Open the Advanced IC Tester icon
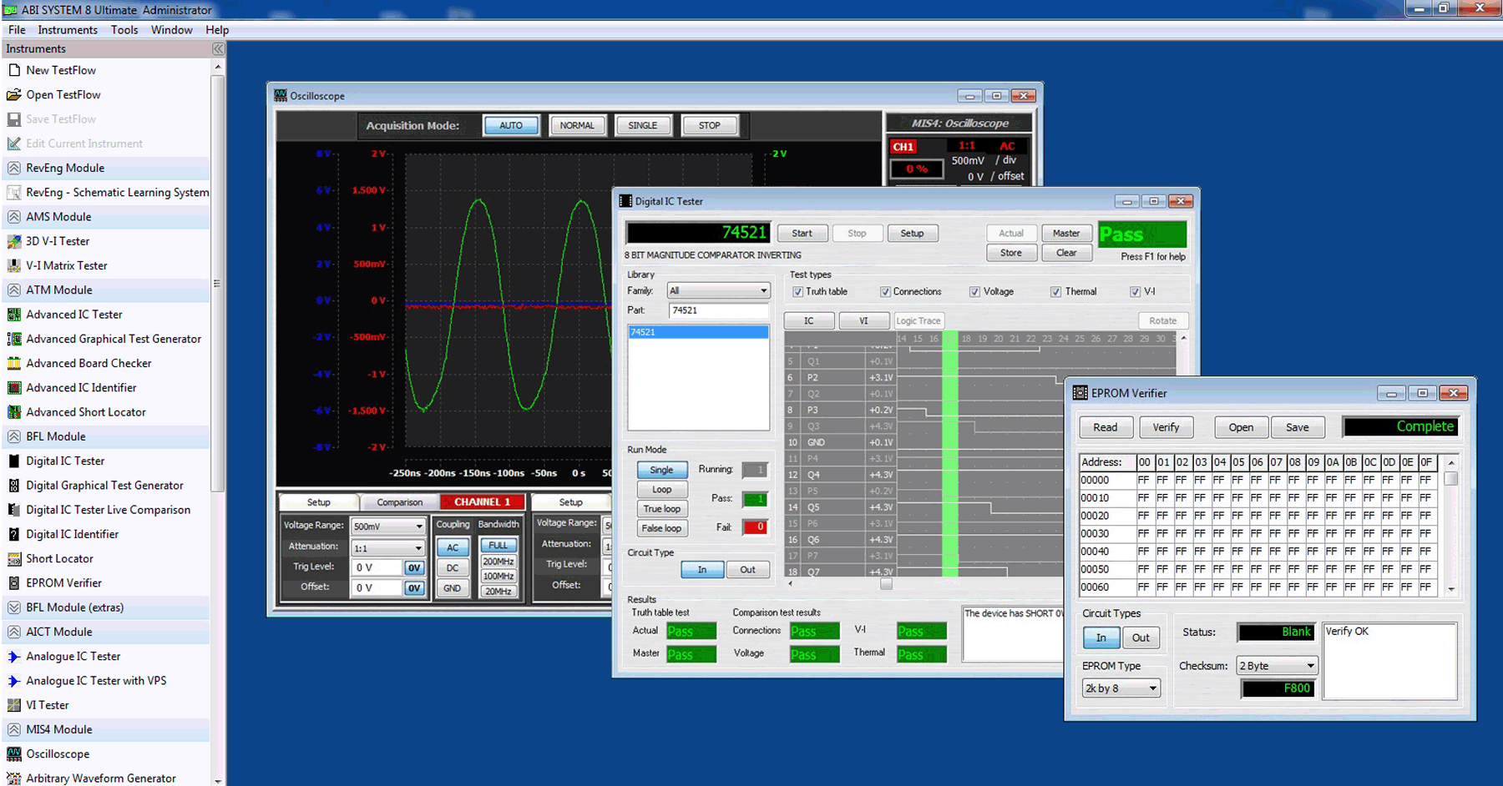 [14, 315]
